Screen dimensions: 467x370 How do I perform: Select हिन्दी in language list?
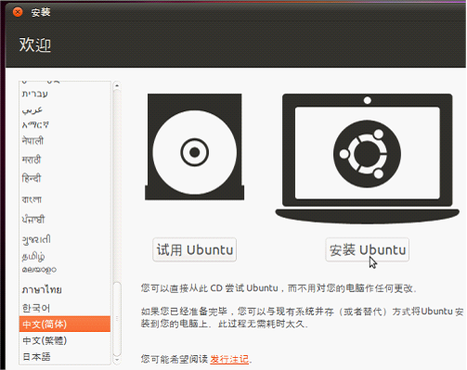65,178
